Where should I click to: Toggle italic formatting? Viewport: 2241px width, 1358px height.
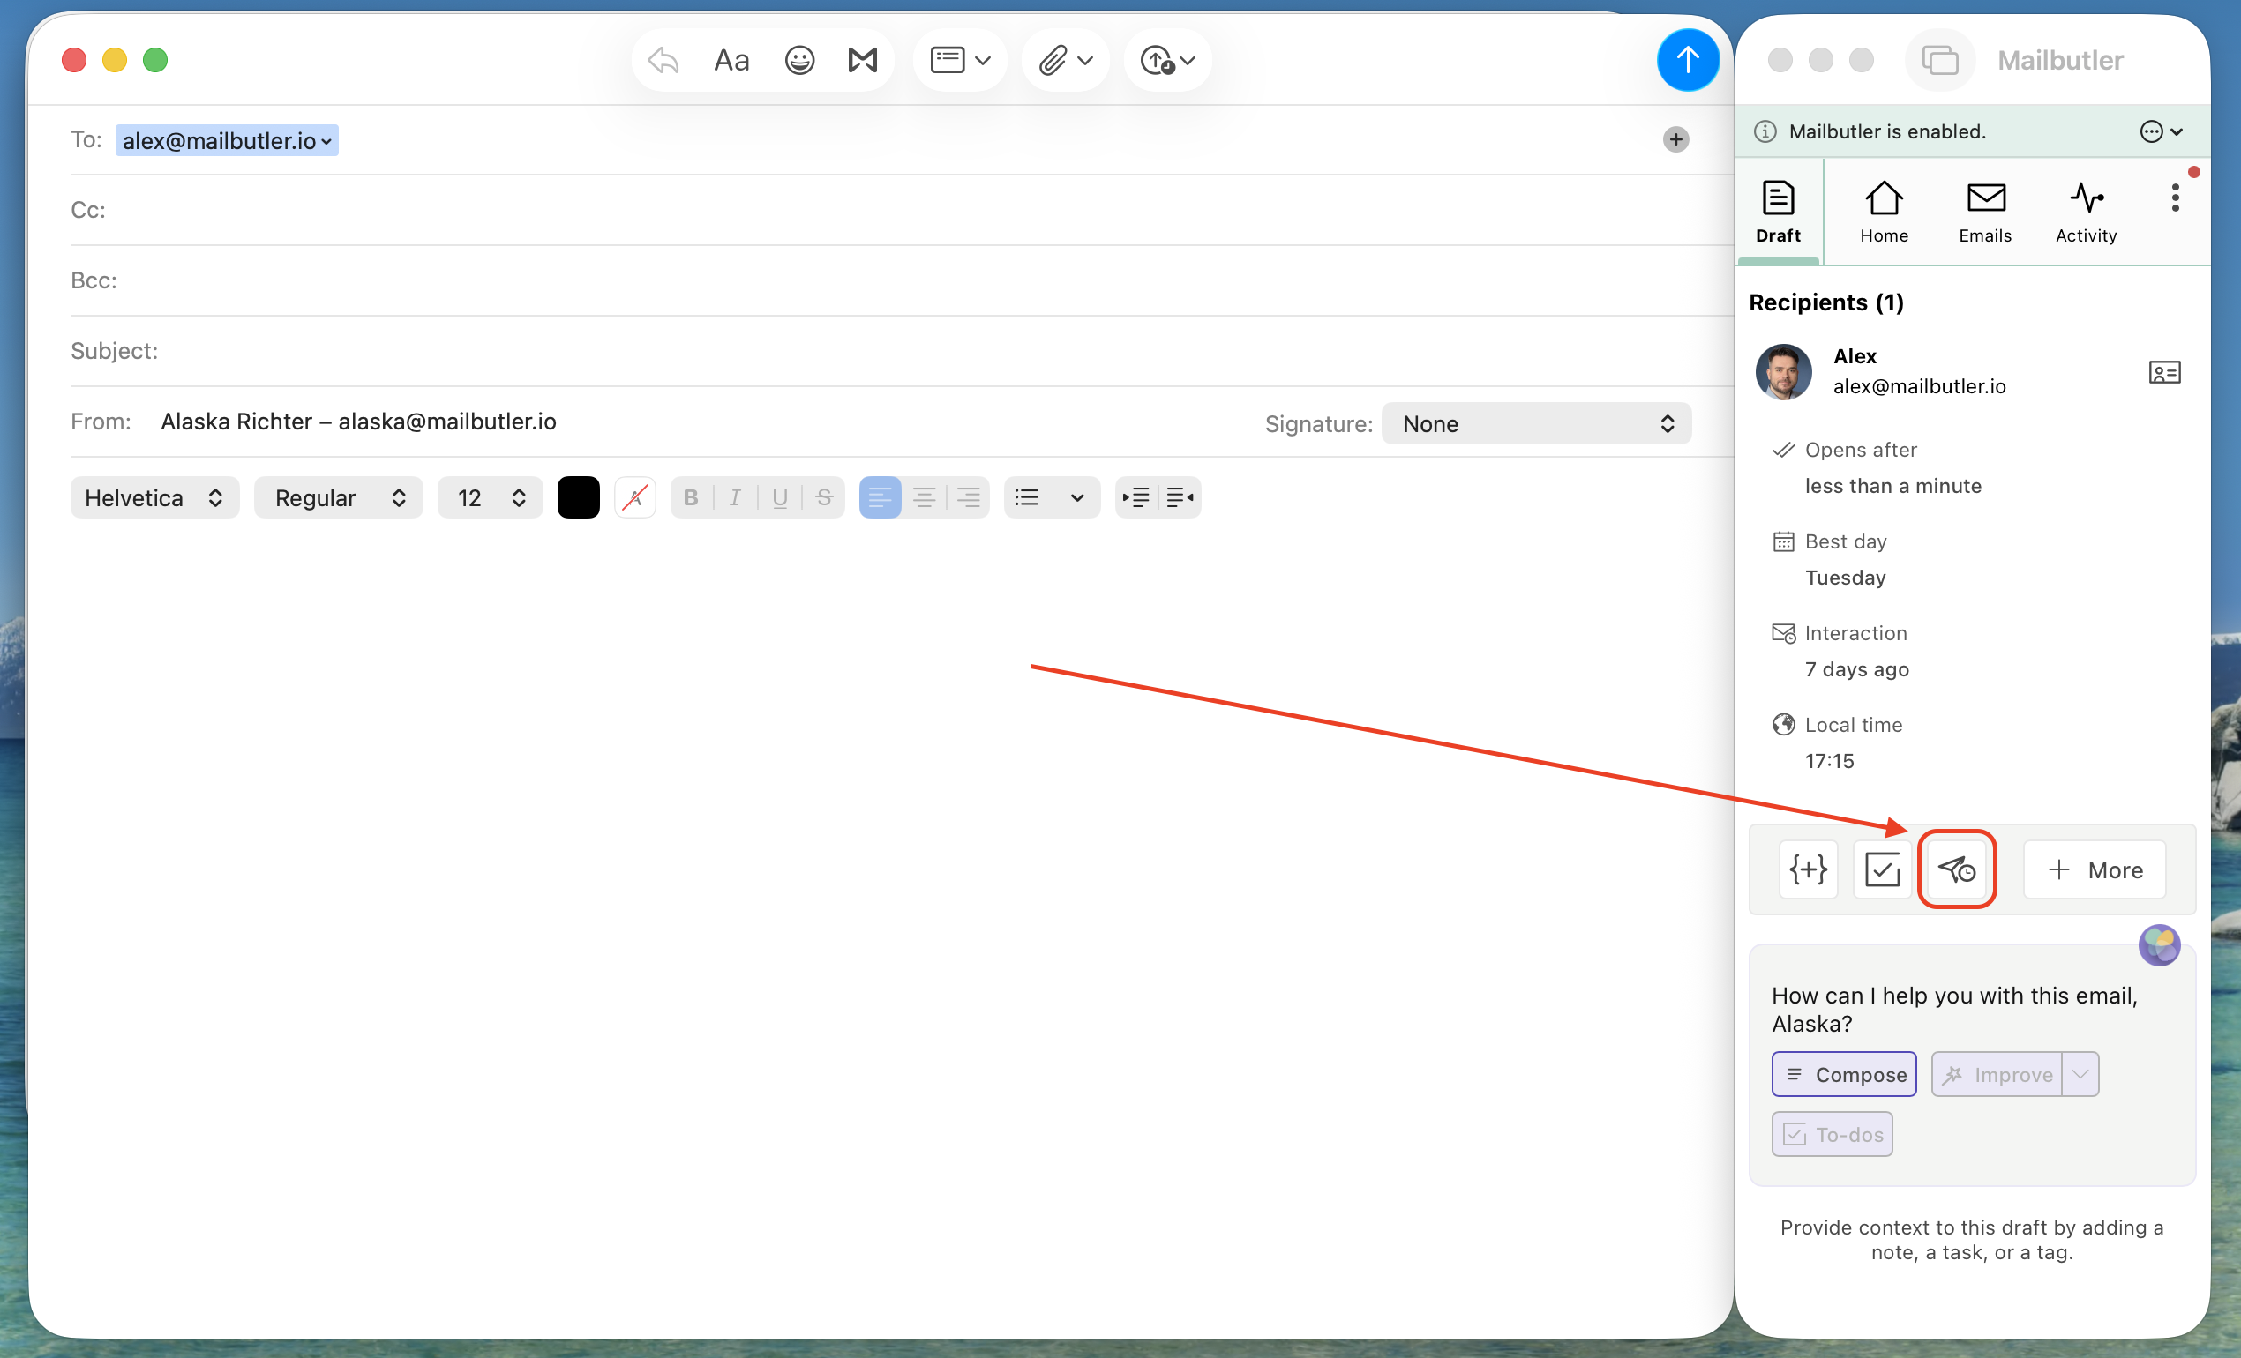pos(735,497)
